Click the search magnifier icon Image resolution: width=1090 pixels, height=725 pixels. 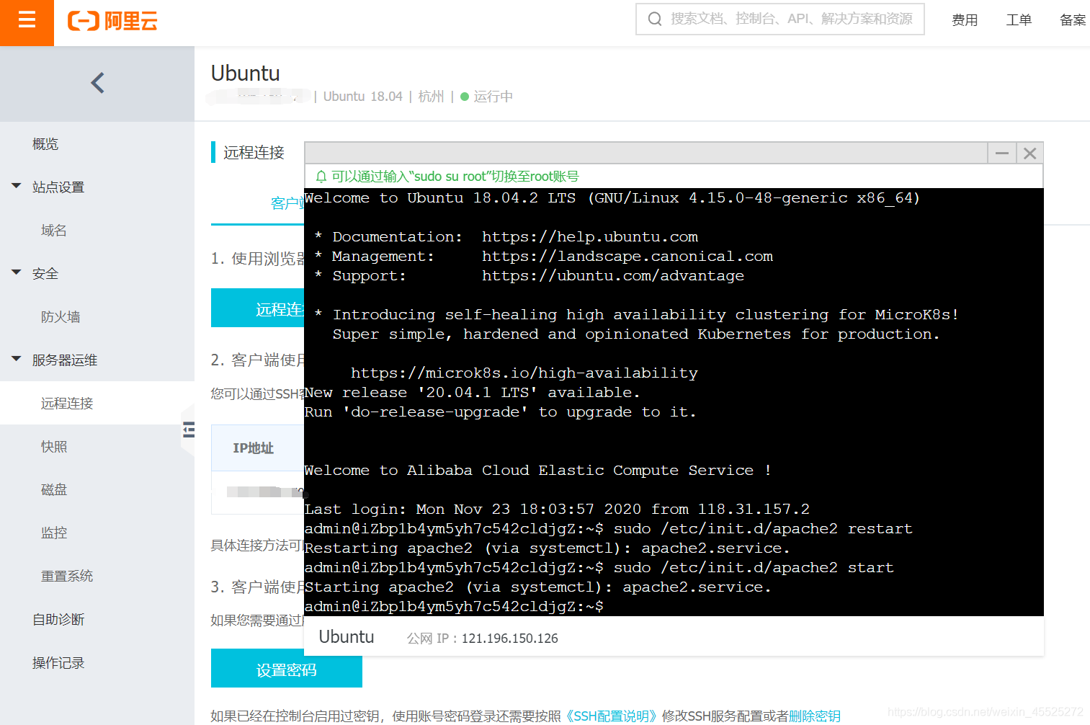[x=654, y=19]
